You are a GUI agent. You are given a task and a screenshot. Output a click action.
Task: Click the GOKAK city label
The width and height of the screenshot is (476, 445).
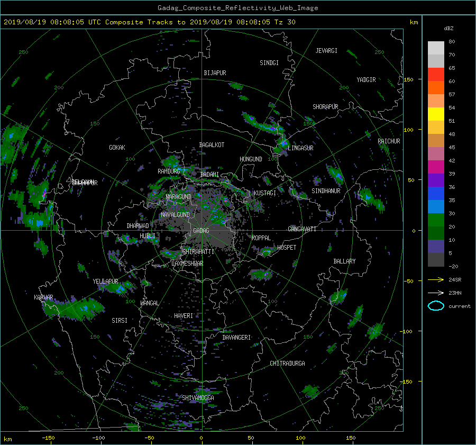(x=117, y=147)
